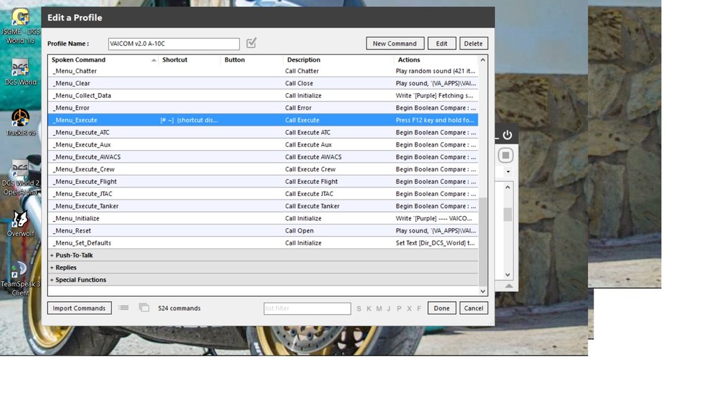Sort by Spoken Command column header

click(x=103, y=60)
